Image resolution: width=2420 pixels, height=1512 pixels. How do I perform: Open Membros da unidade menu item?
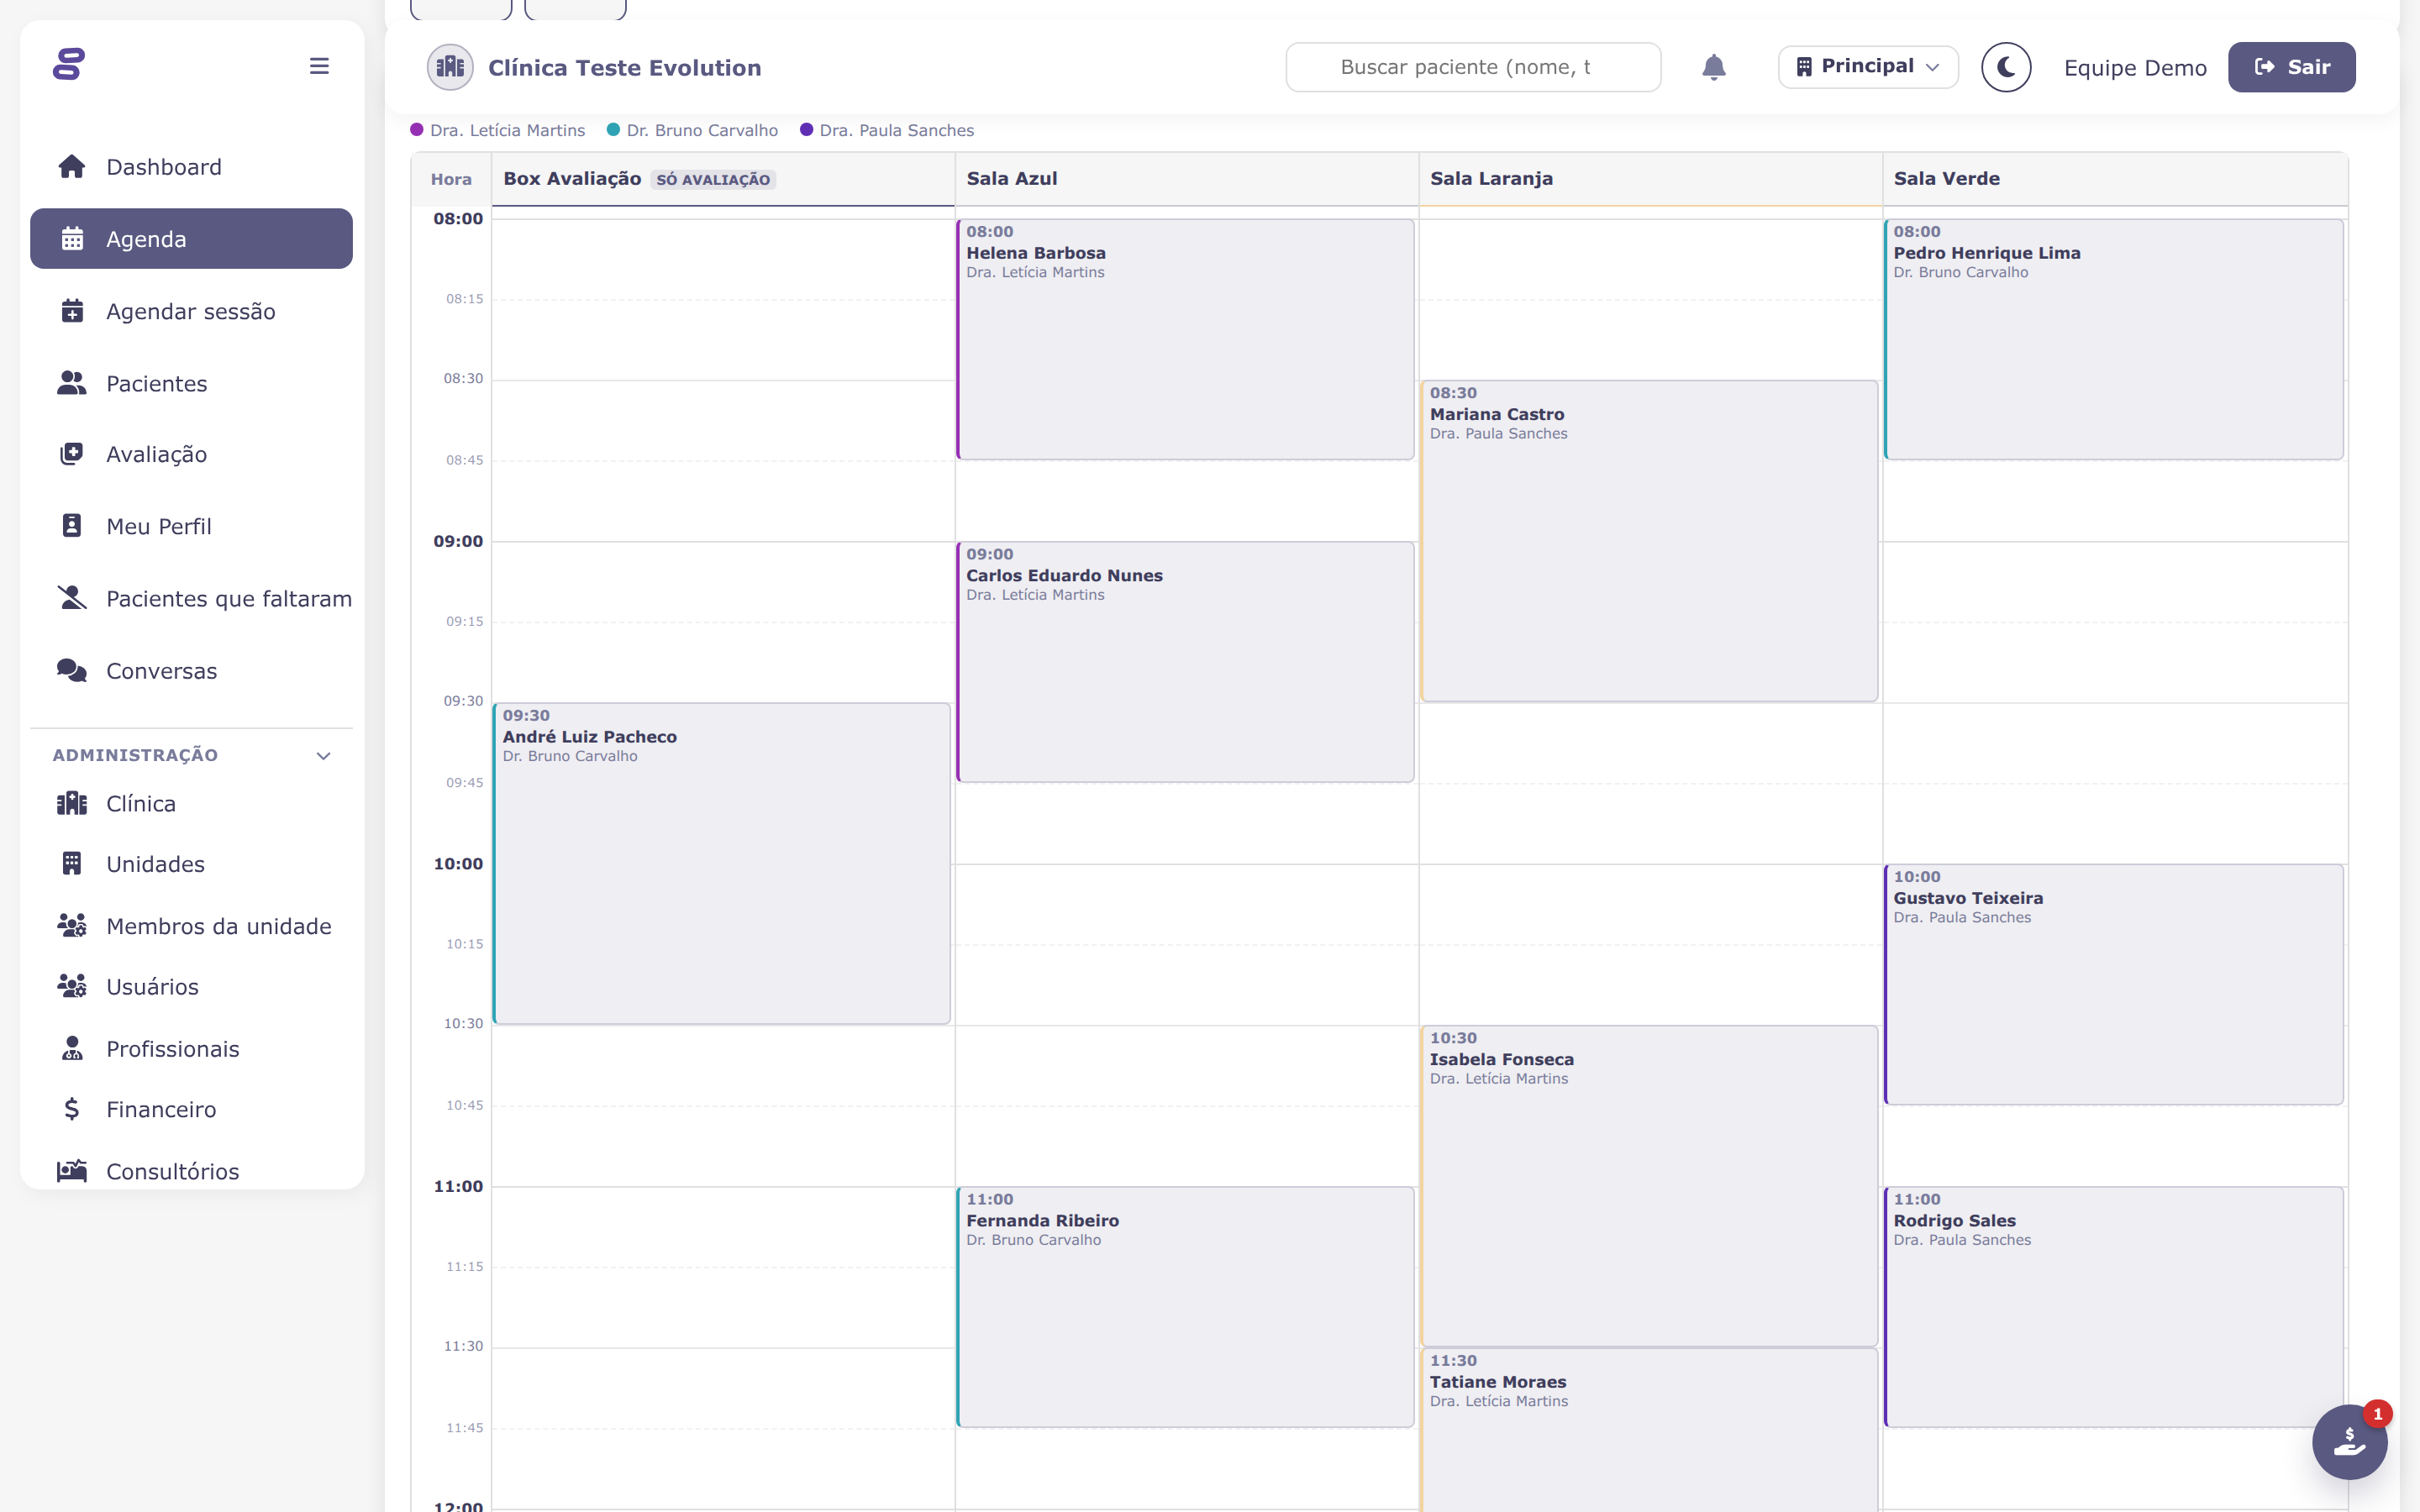[191, 926]
